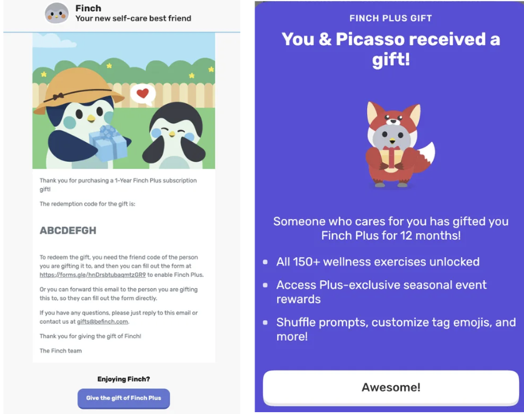Click the "Enjoying Finch?" text
The width and height of the screenshot is (524, 414).
click(x=123, y=379)
